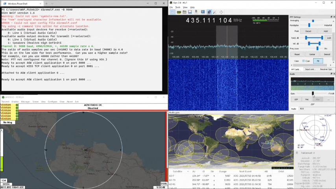The width and height of the screenshot is (336, 189).
Task: Open the Configure menu in APRSIS32
Action: point(52,102)
